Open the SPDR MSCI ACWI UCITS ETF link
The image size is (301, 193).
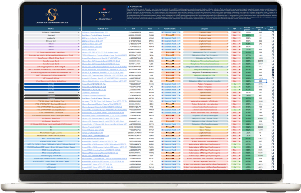point(93,139)
